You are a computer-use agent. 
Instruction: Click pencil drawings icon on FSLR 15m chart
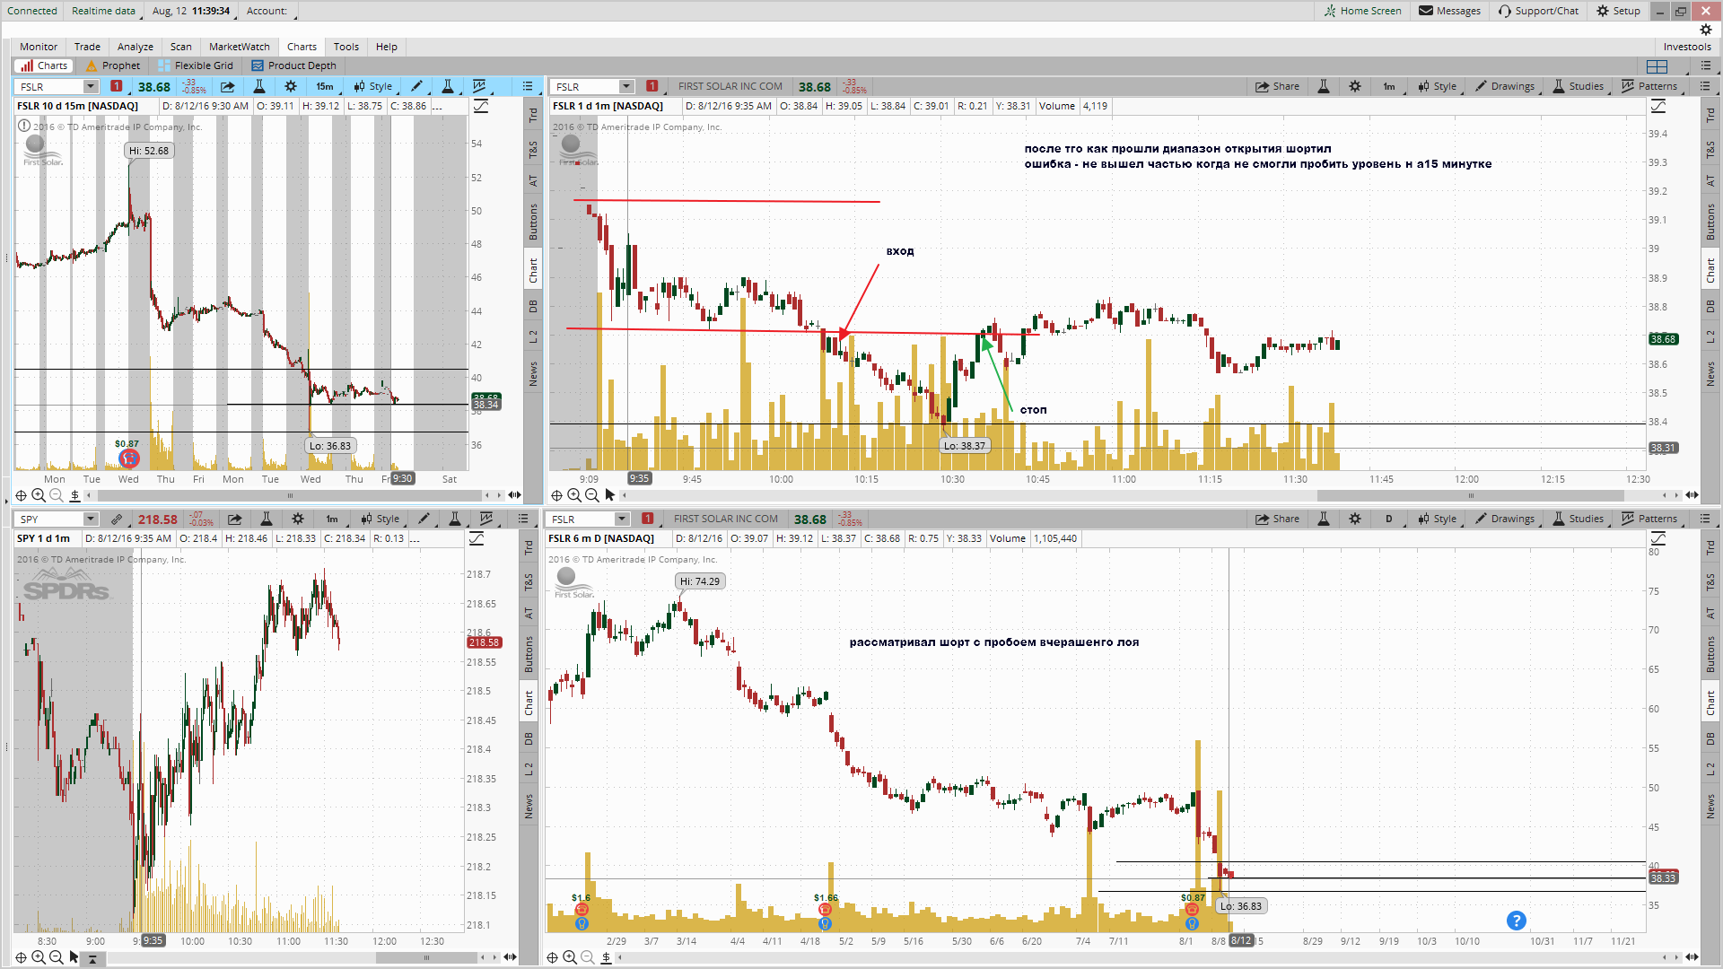pyautogui.click(x=416, y=87)
